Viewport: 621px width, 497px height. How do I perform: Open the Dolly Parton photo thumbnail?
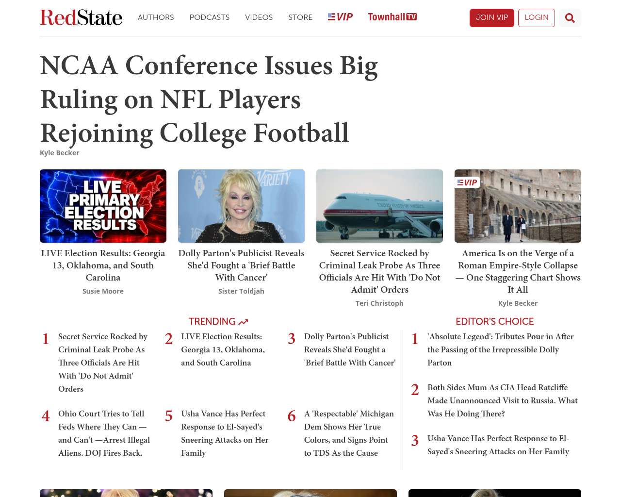241,206
